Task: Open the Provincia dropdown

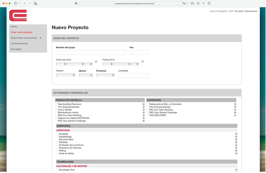Action: pos(105,75)
